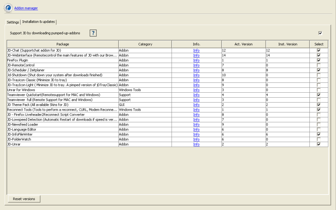This screenshot has height=210, width=336.
Task: Click the Reset versions button
Action: pos(24,199)
